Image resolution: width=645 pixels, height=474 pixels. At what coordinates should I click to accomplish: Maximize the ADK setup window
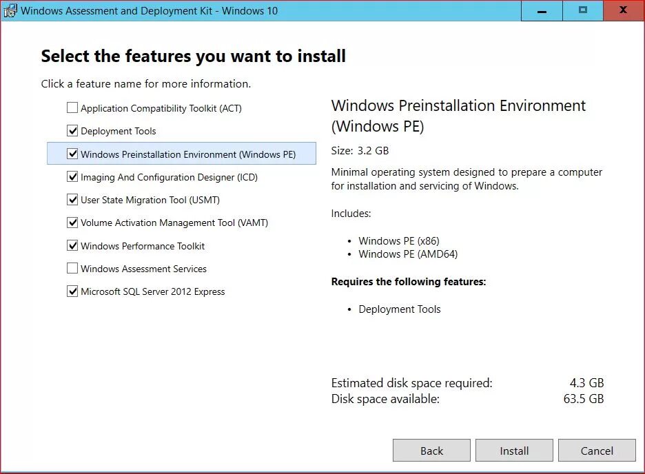582,10
